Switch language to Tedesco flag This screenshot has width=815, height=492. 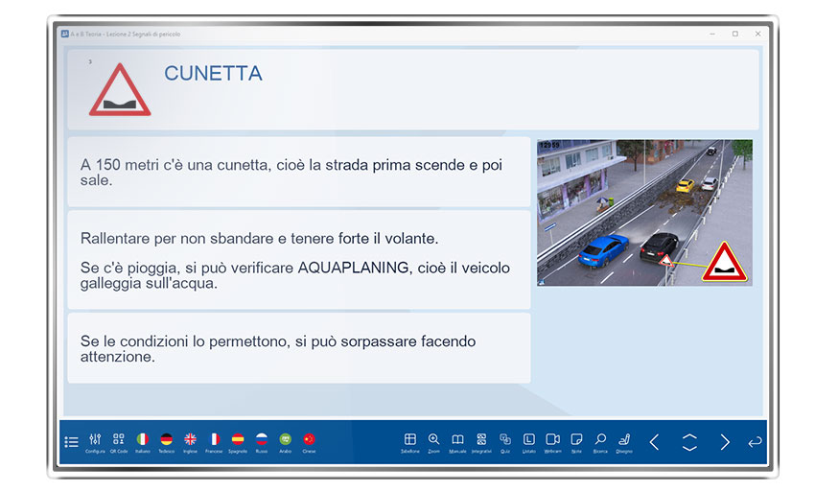coord(167,439)
